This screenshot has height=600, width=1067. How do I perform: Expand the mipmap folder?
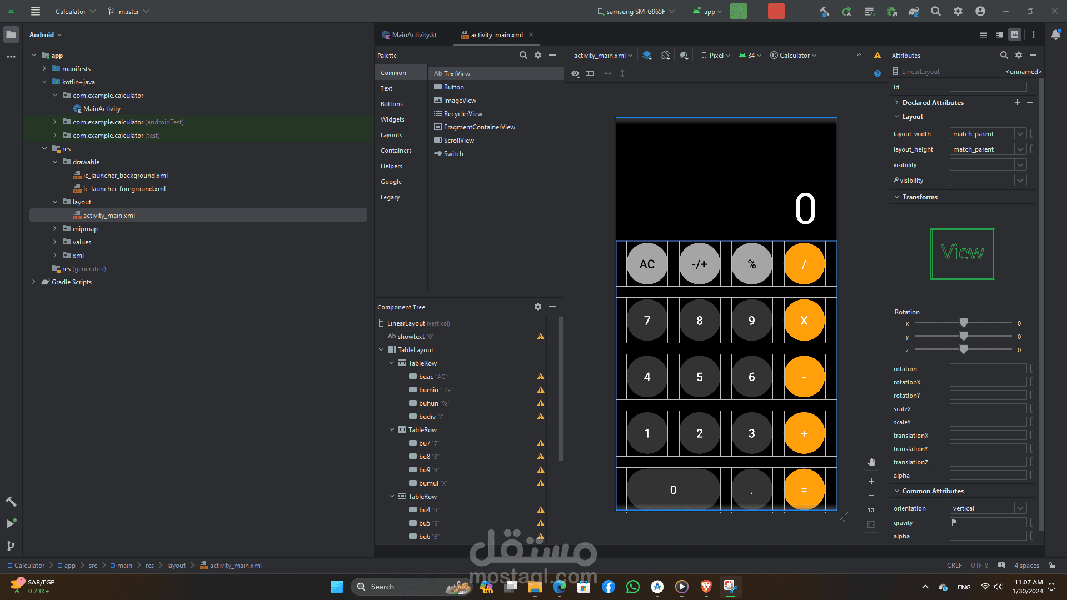coord(55,229)
